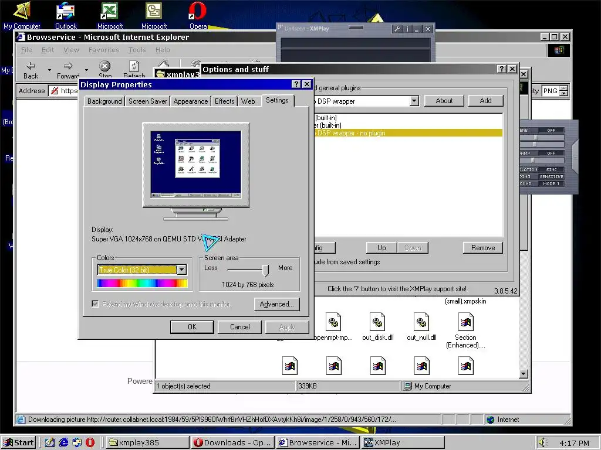Click Windows logo throbber in Internet Explorer

559,50
